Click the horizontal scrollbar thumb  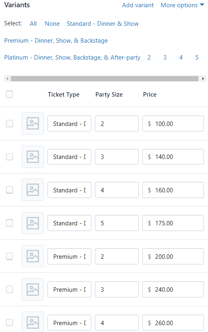pyautogui.click(x=105, y=79)
